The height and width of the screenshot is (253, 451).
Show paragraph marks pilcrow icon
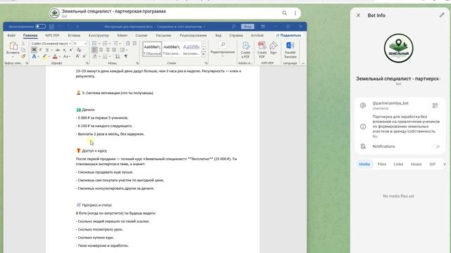point(125,56)
